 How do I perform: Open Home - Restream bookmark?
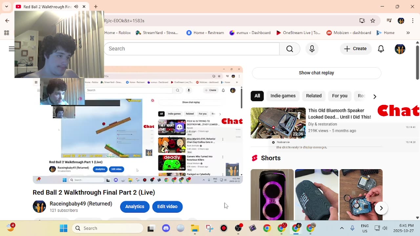pyautogui.click(x=205, y=33)
